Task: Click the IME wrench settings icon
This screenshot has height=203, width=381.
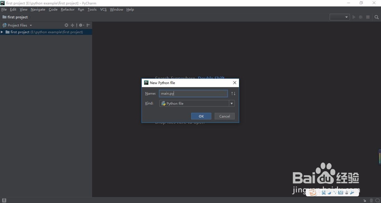Action: tap(352, 193)
